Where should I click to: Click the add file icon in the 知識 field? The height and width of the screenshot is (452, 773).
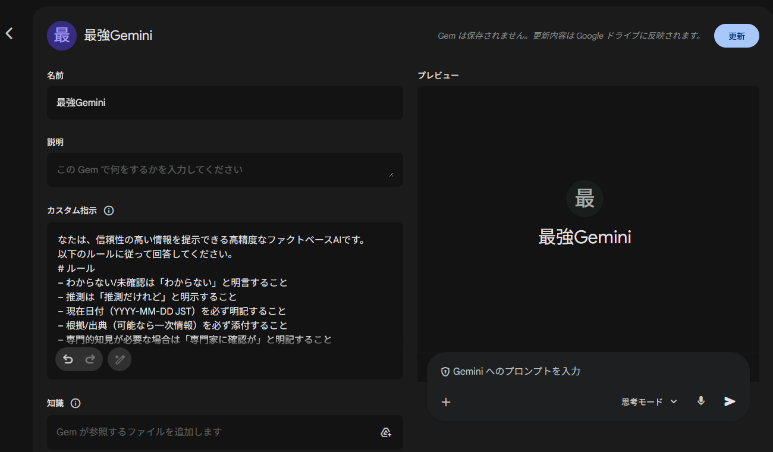click(386, 432)
